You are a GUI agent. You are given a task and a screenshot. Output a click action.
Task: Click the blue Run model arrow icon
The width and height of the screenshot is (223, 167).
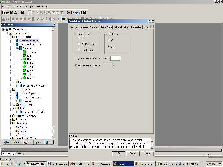68,13
